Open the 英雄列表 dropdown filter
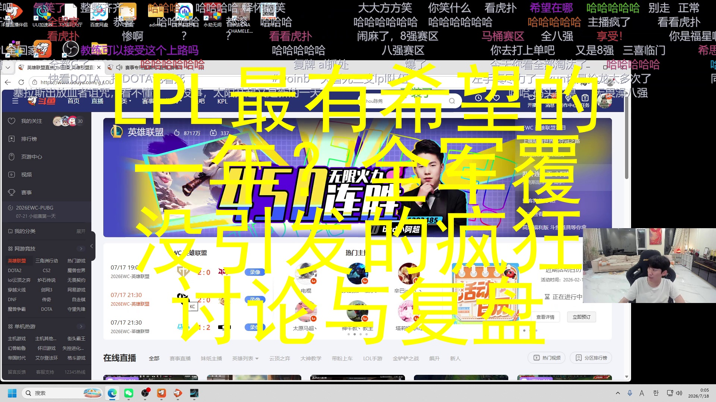The width and height of the screenshot is (716, 402). coord(245,358)
